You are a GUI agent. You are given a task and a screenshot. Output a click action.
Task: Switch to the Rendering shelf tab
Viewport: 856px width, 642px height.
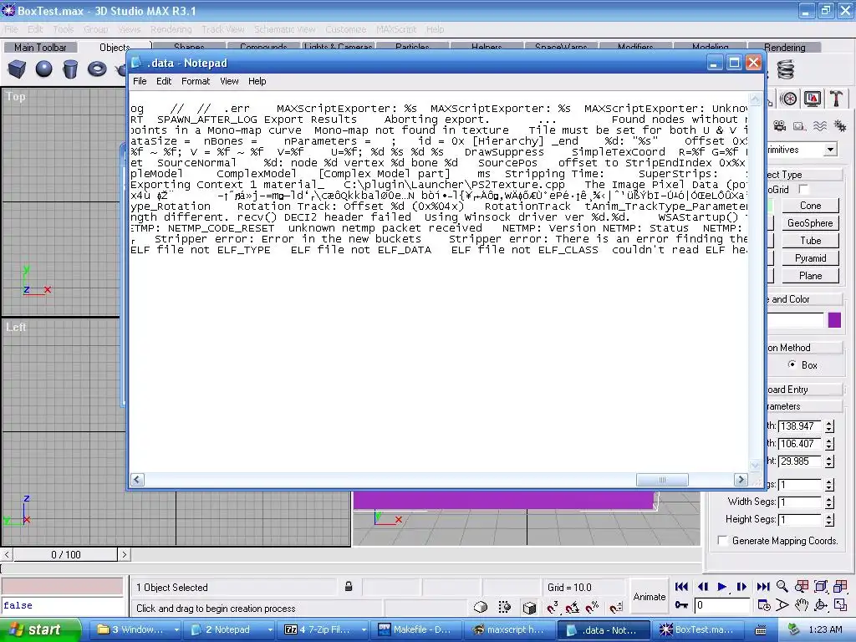(x=784, y=48)
